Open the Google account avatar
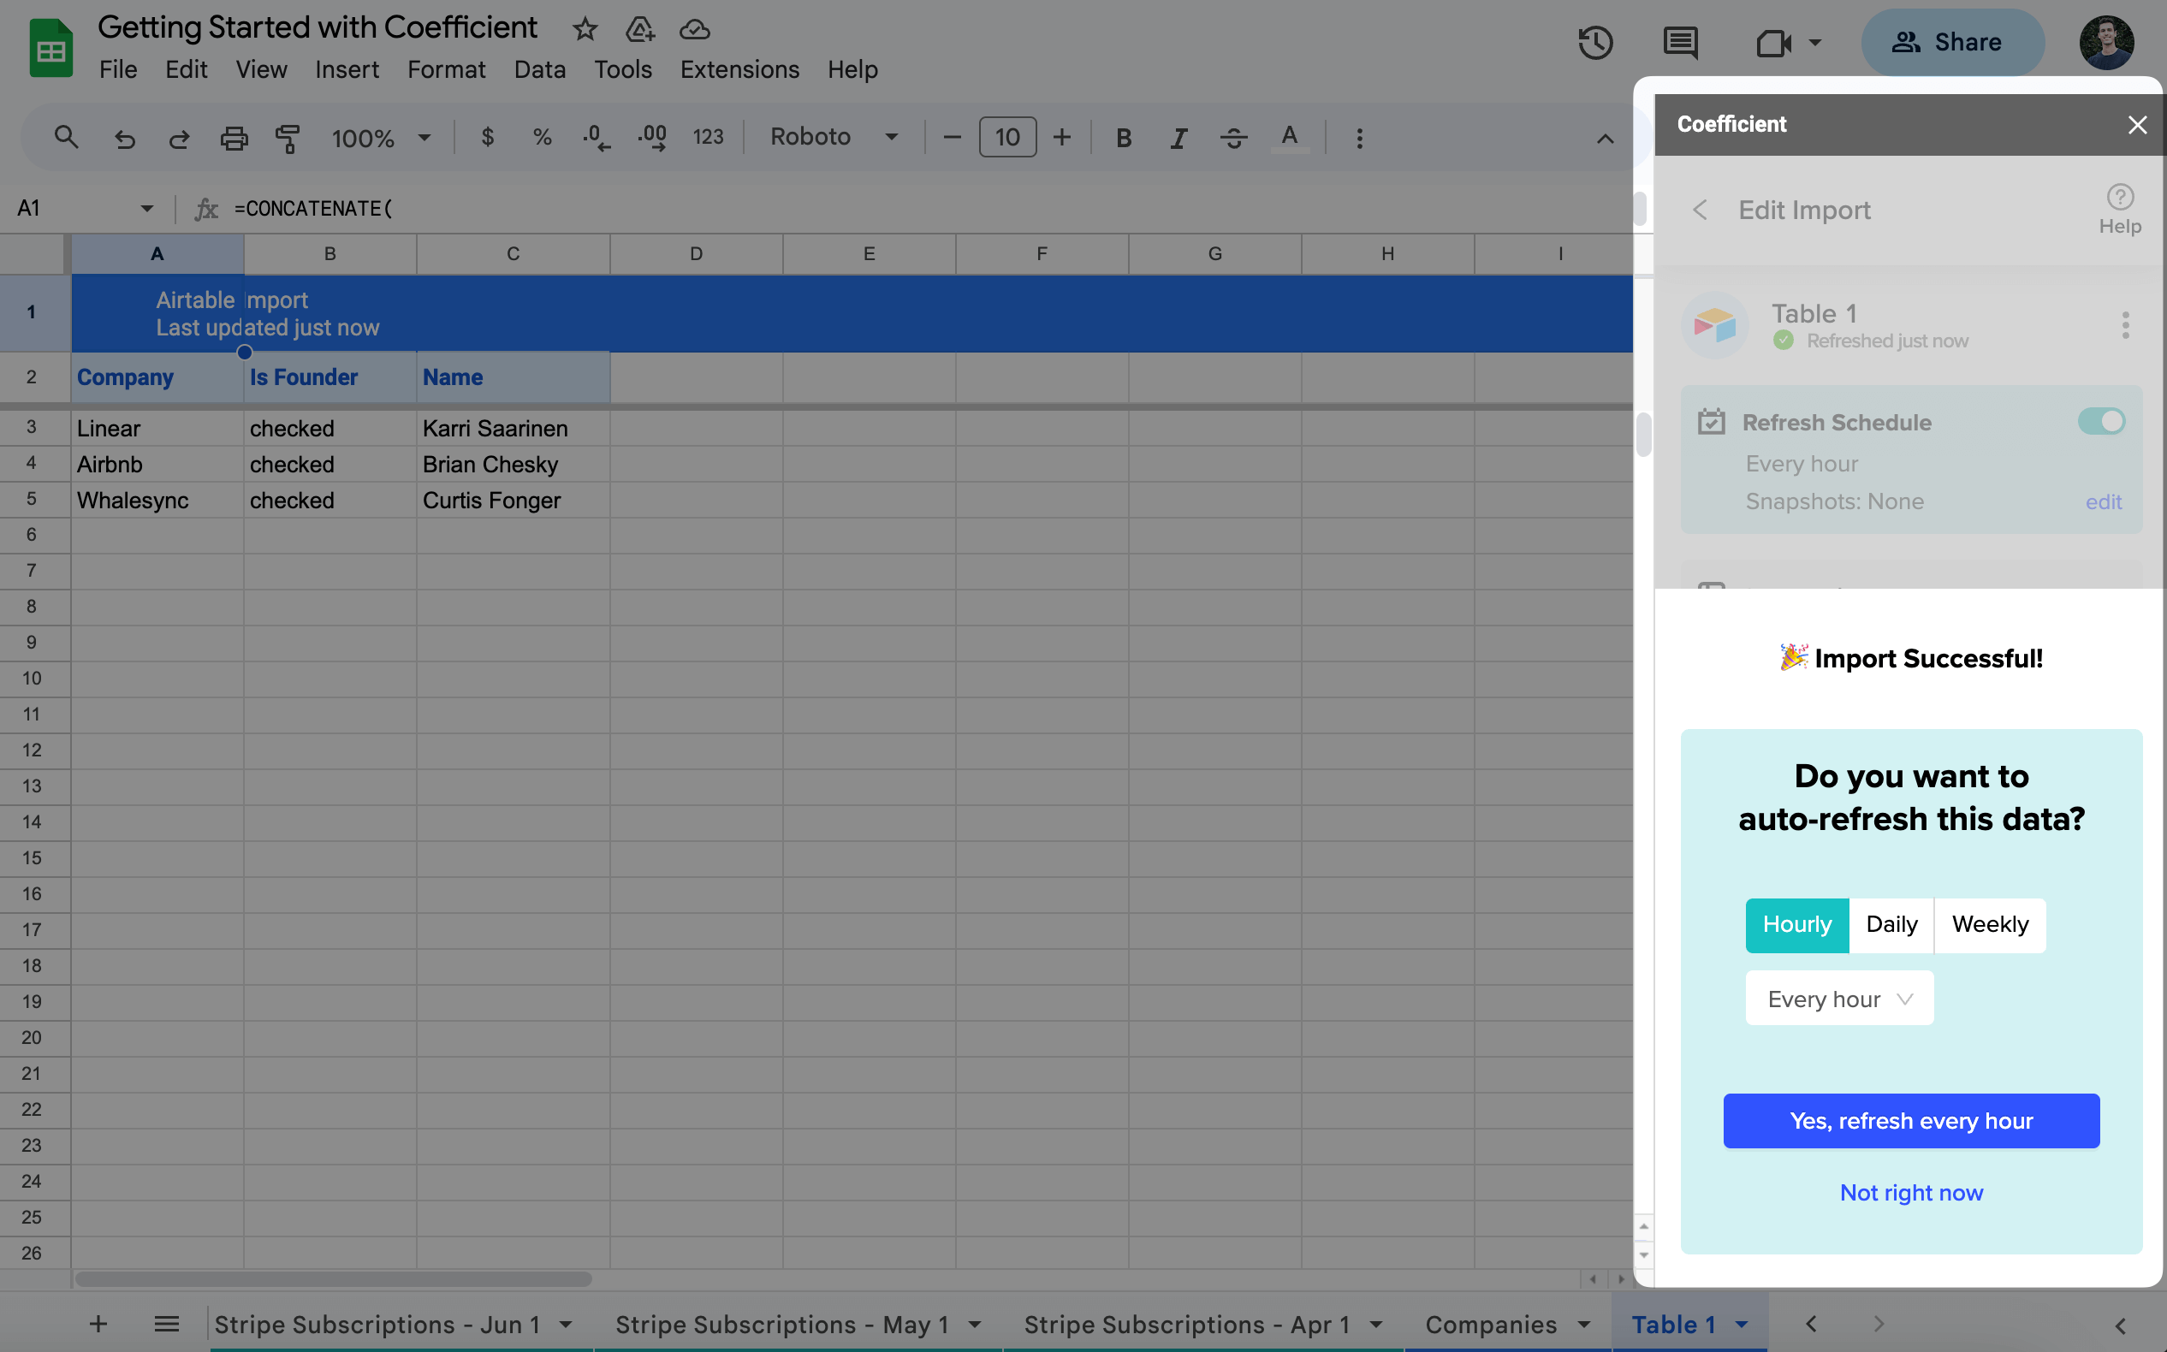2167x1352 pixels. pyautogui.click(x=2106, y=42)
